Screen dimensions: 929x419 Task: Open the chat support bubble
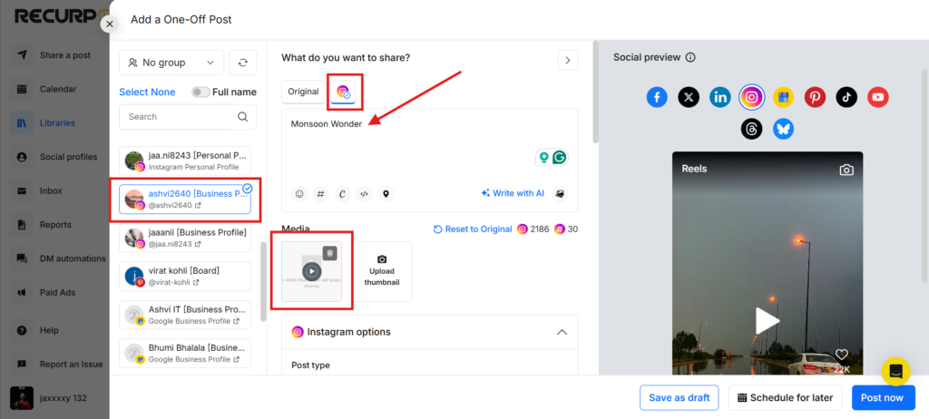[x=895, y=372]
